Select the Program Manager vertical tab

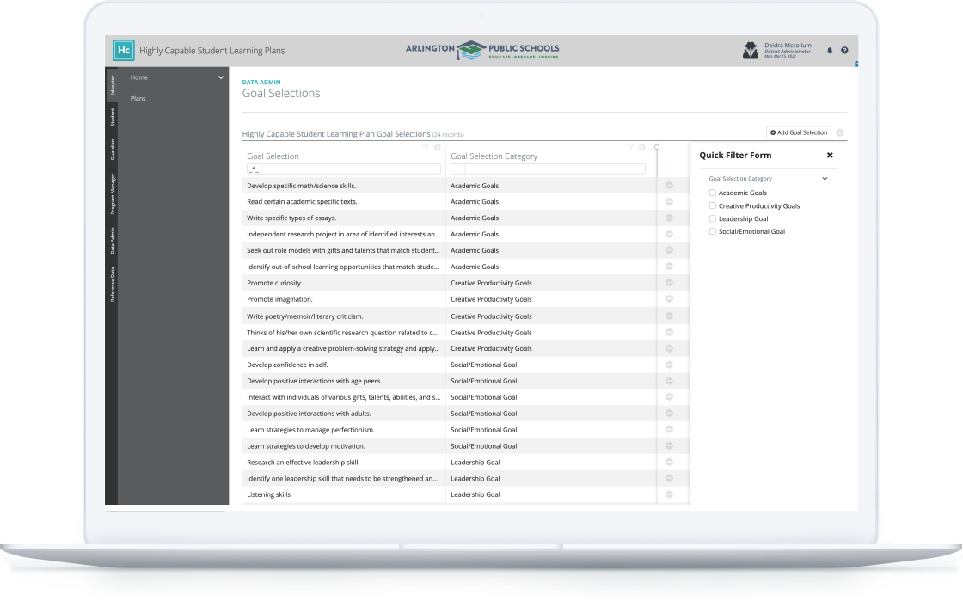[x=112, y=193]
